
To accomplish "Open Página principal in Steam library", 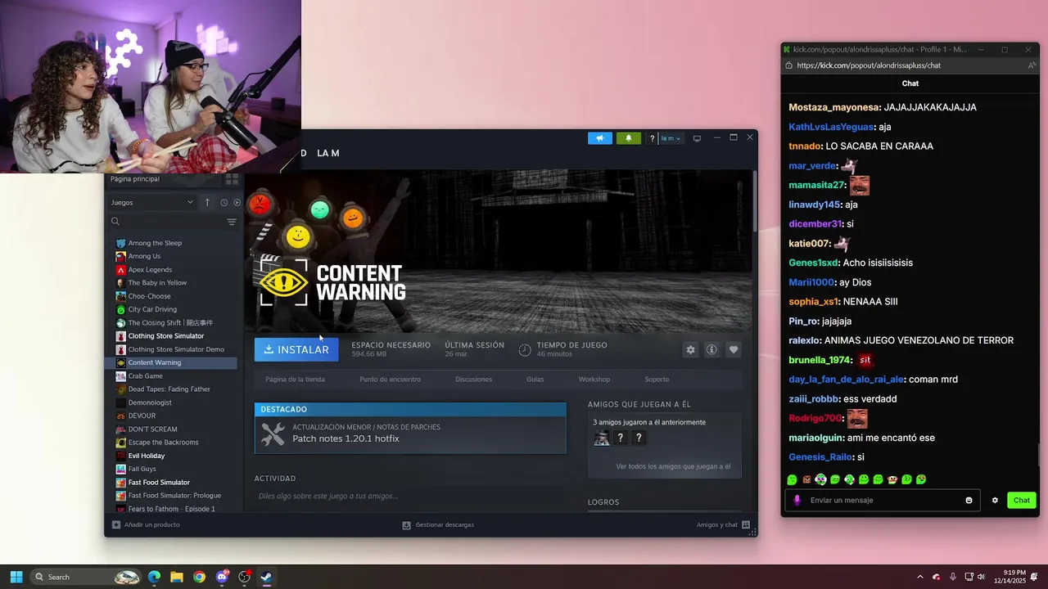I will point(135,179).
